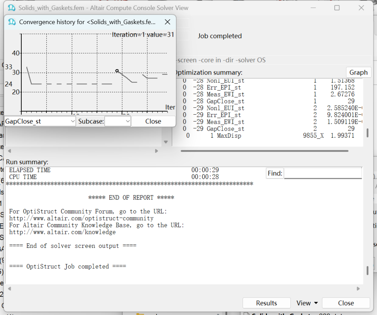This screenshot has height=315, width=377.
Task: Click right scroll arrow under Run summary
Action: coord(358,289)
